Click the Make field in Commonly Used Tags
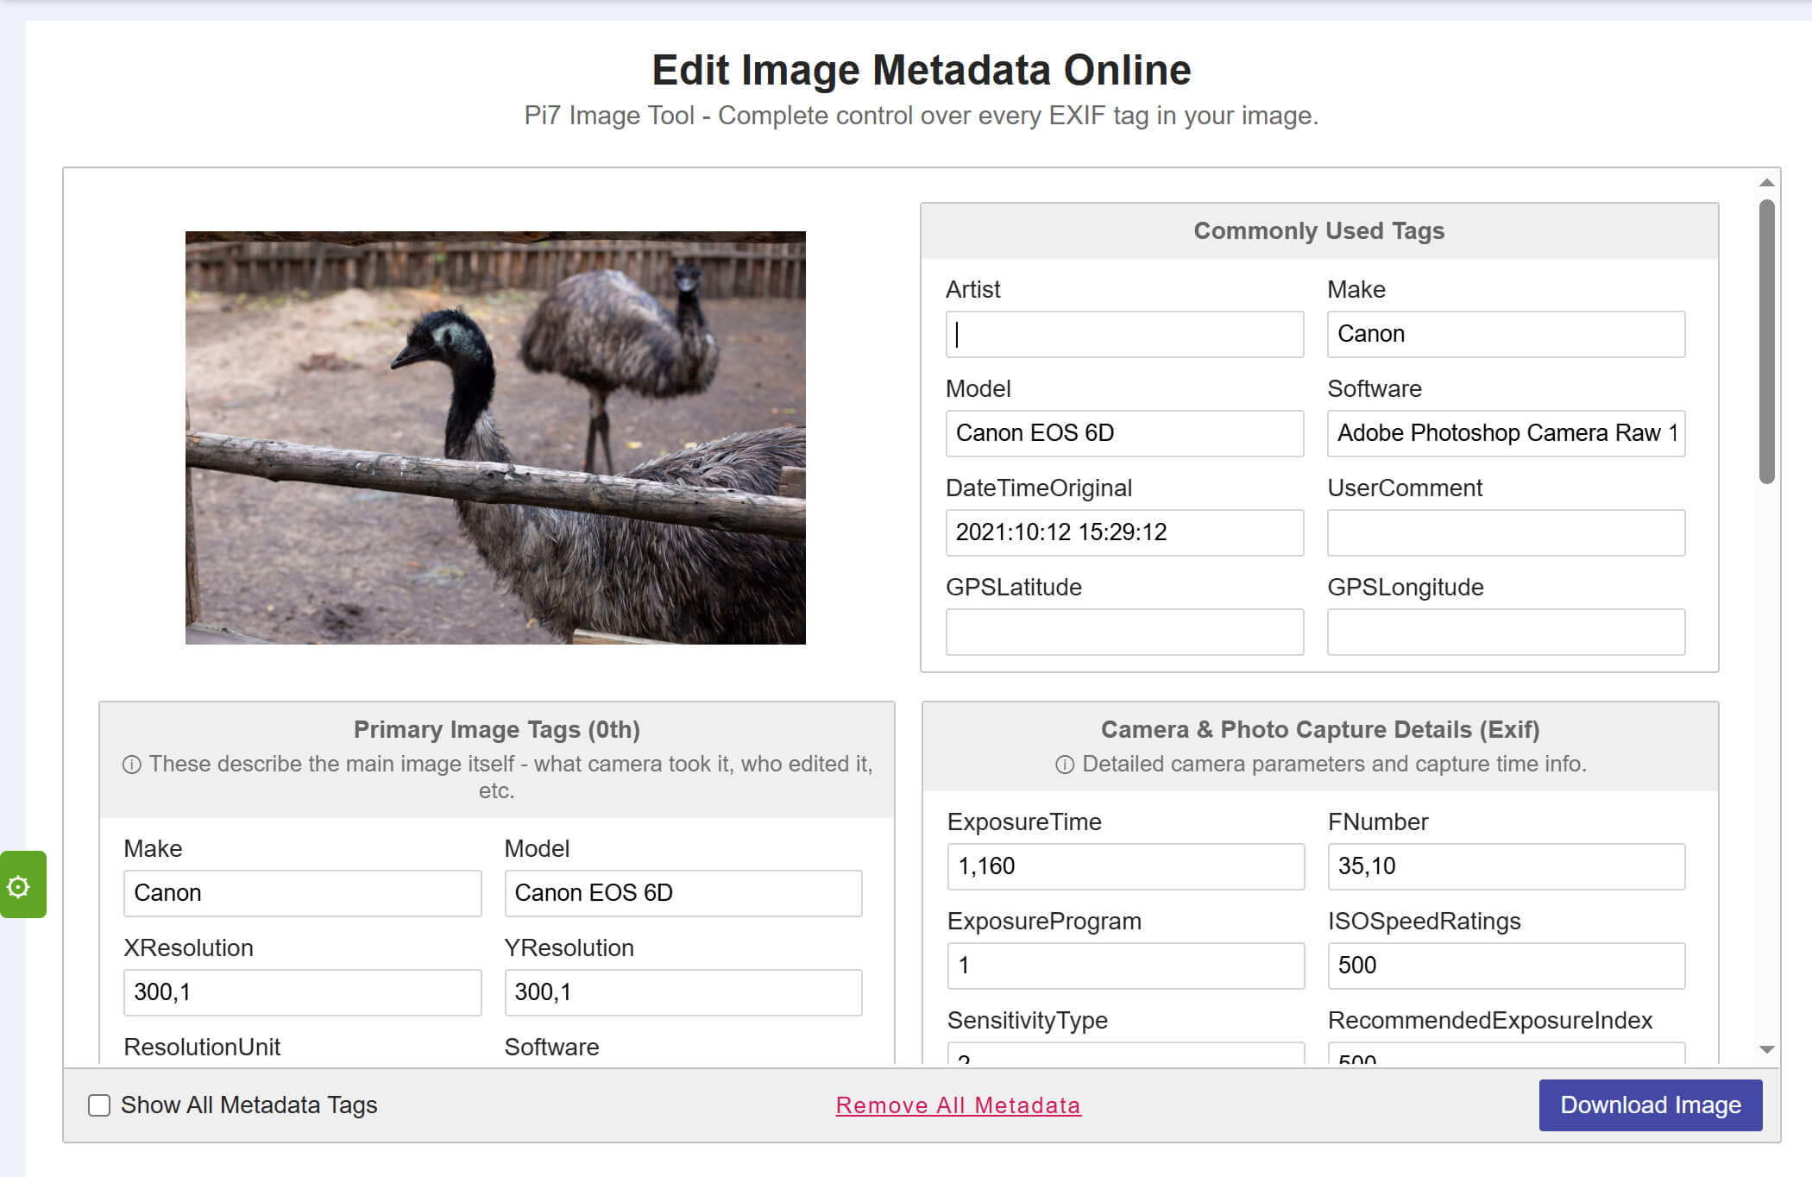 1506,335
